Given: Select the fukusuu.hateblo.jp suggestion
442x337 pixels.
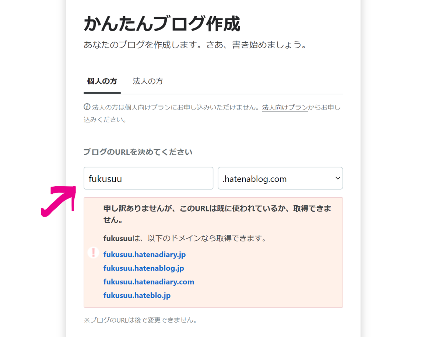Looking at the screenshot, I should (x=137, y=296).
